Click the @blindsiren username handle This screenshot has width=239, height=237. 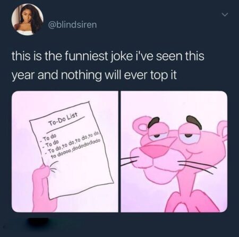point(73,24)
